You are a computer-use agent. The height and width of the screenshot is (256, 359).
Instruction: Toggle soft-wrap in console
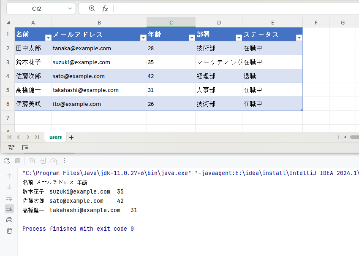(x=9, y=198)
